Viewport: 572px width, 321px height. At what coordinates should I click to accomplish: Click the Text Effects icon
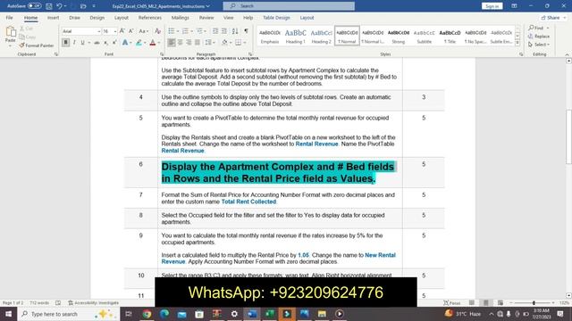(x=125, y=43)
